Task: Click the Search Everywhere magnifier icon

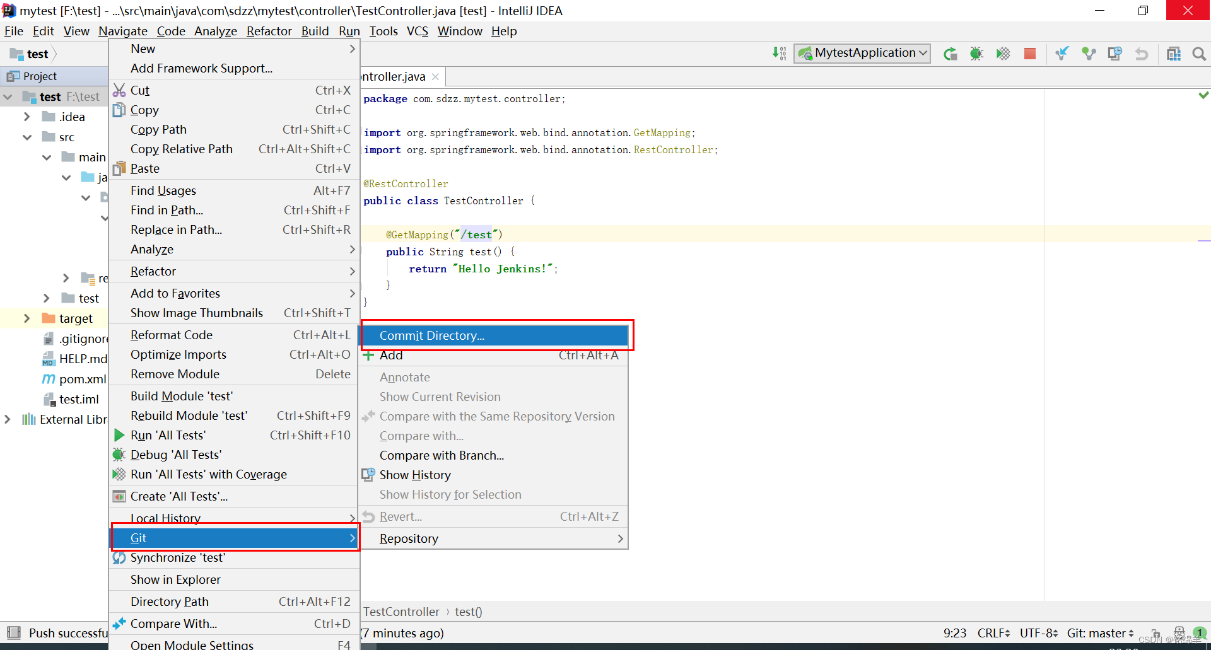Action: pyautogui.click(x=1199, y=54)
